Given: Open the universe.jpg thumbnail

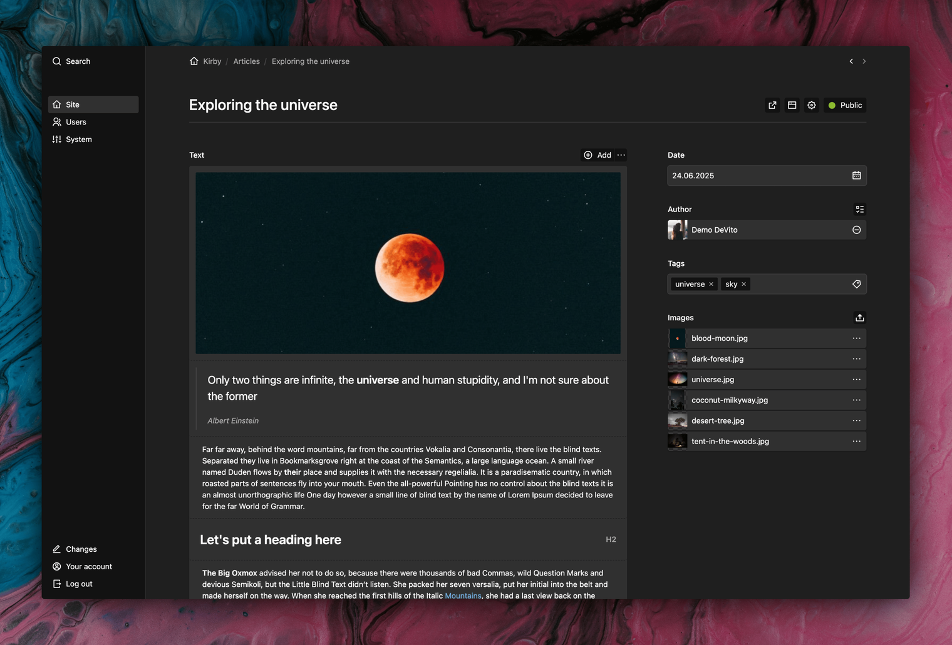Looking at the screenshot, I should (678, 380).
